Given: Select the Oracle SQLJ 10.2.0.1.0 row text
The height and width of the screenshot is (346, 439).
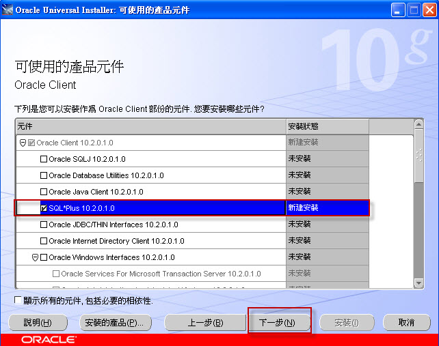Looking at the screenshot, I should [x=87, y=159].
